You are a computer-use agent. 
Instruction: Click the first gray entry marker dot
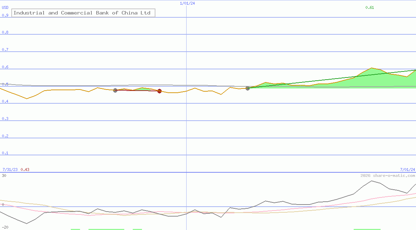[115, 91]
